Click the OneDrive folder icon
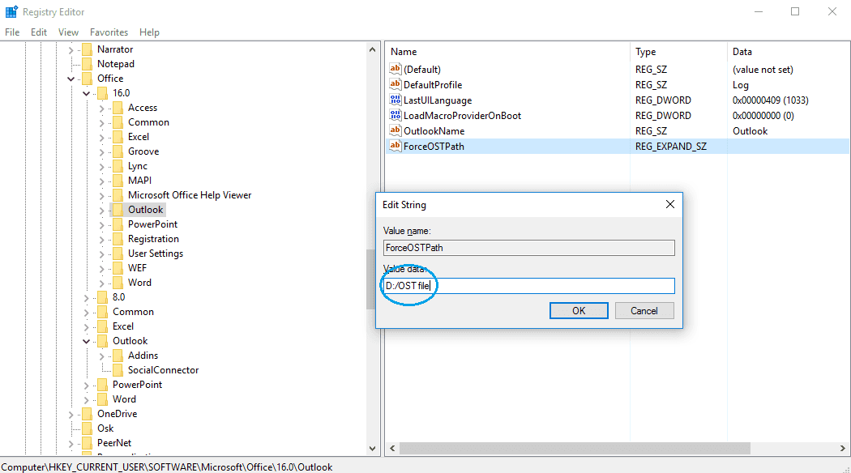Viewport: 851px width, 473px height. tap(87, 414)
